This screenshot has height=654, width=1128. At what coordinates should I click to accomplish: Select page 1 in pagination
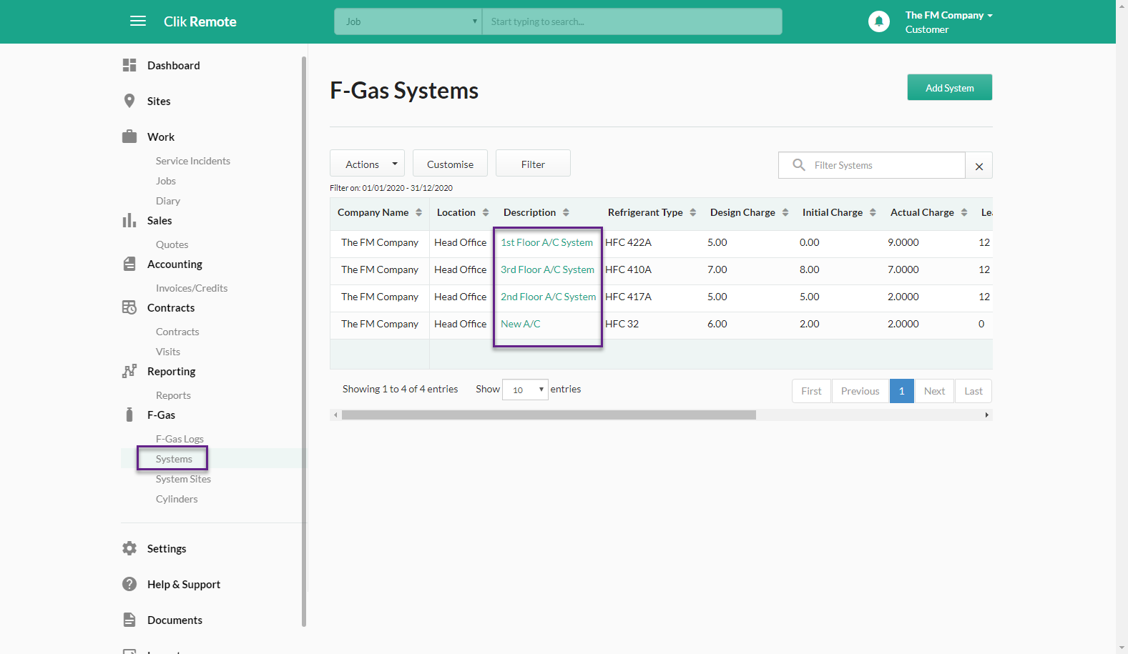click(x=901, y=391)
